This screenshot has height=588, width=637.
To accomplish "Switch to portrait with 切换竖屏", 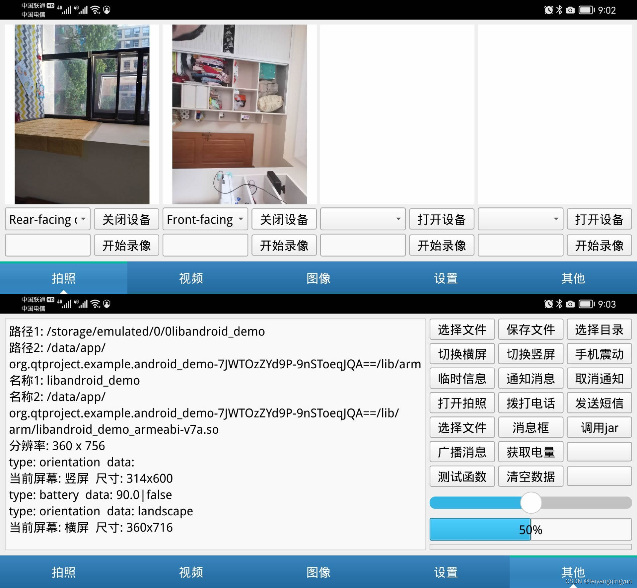I will click(531, 354).
